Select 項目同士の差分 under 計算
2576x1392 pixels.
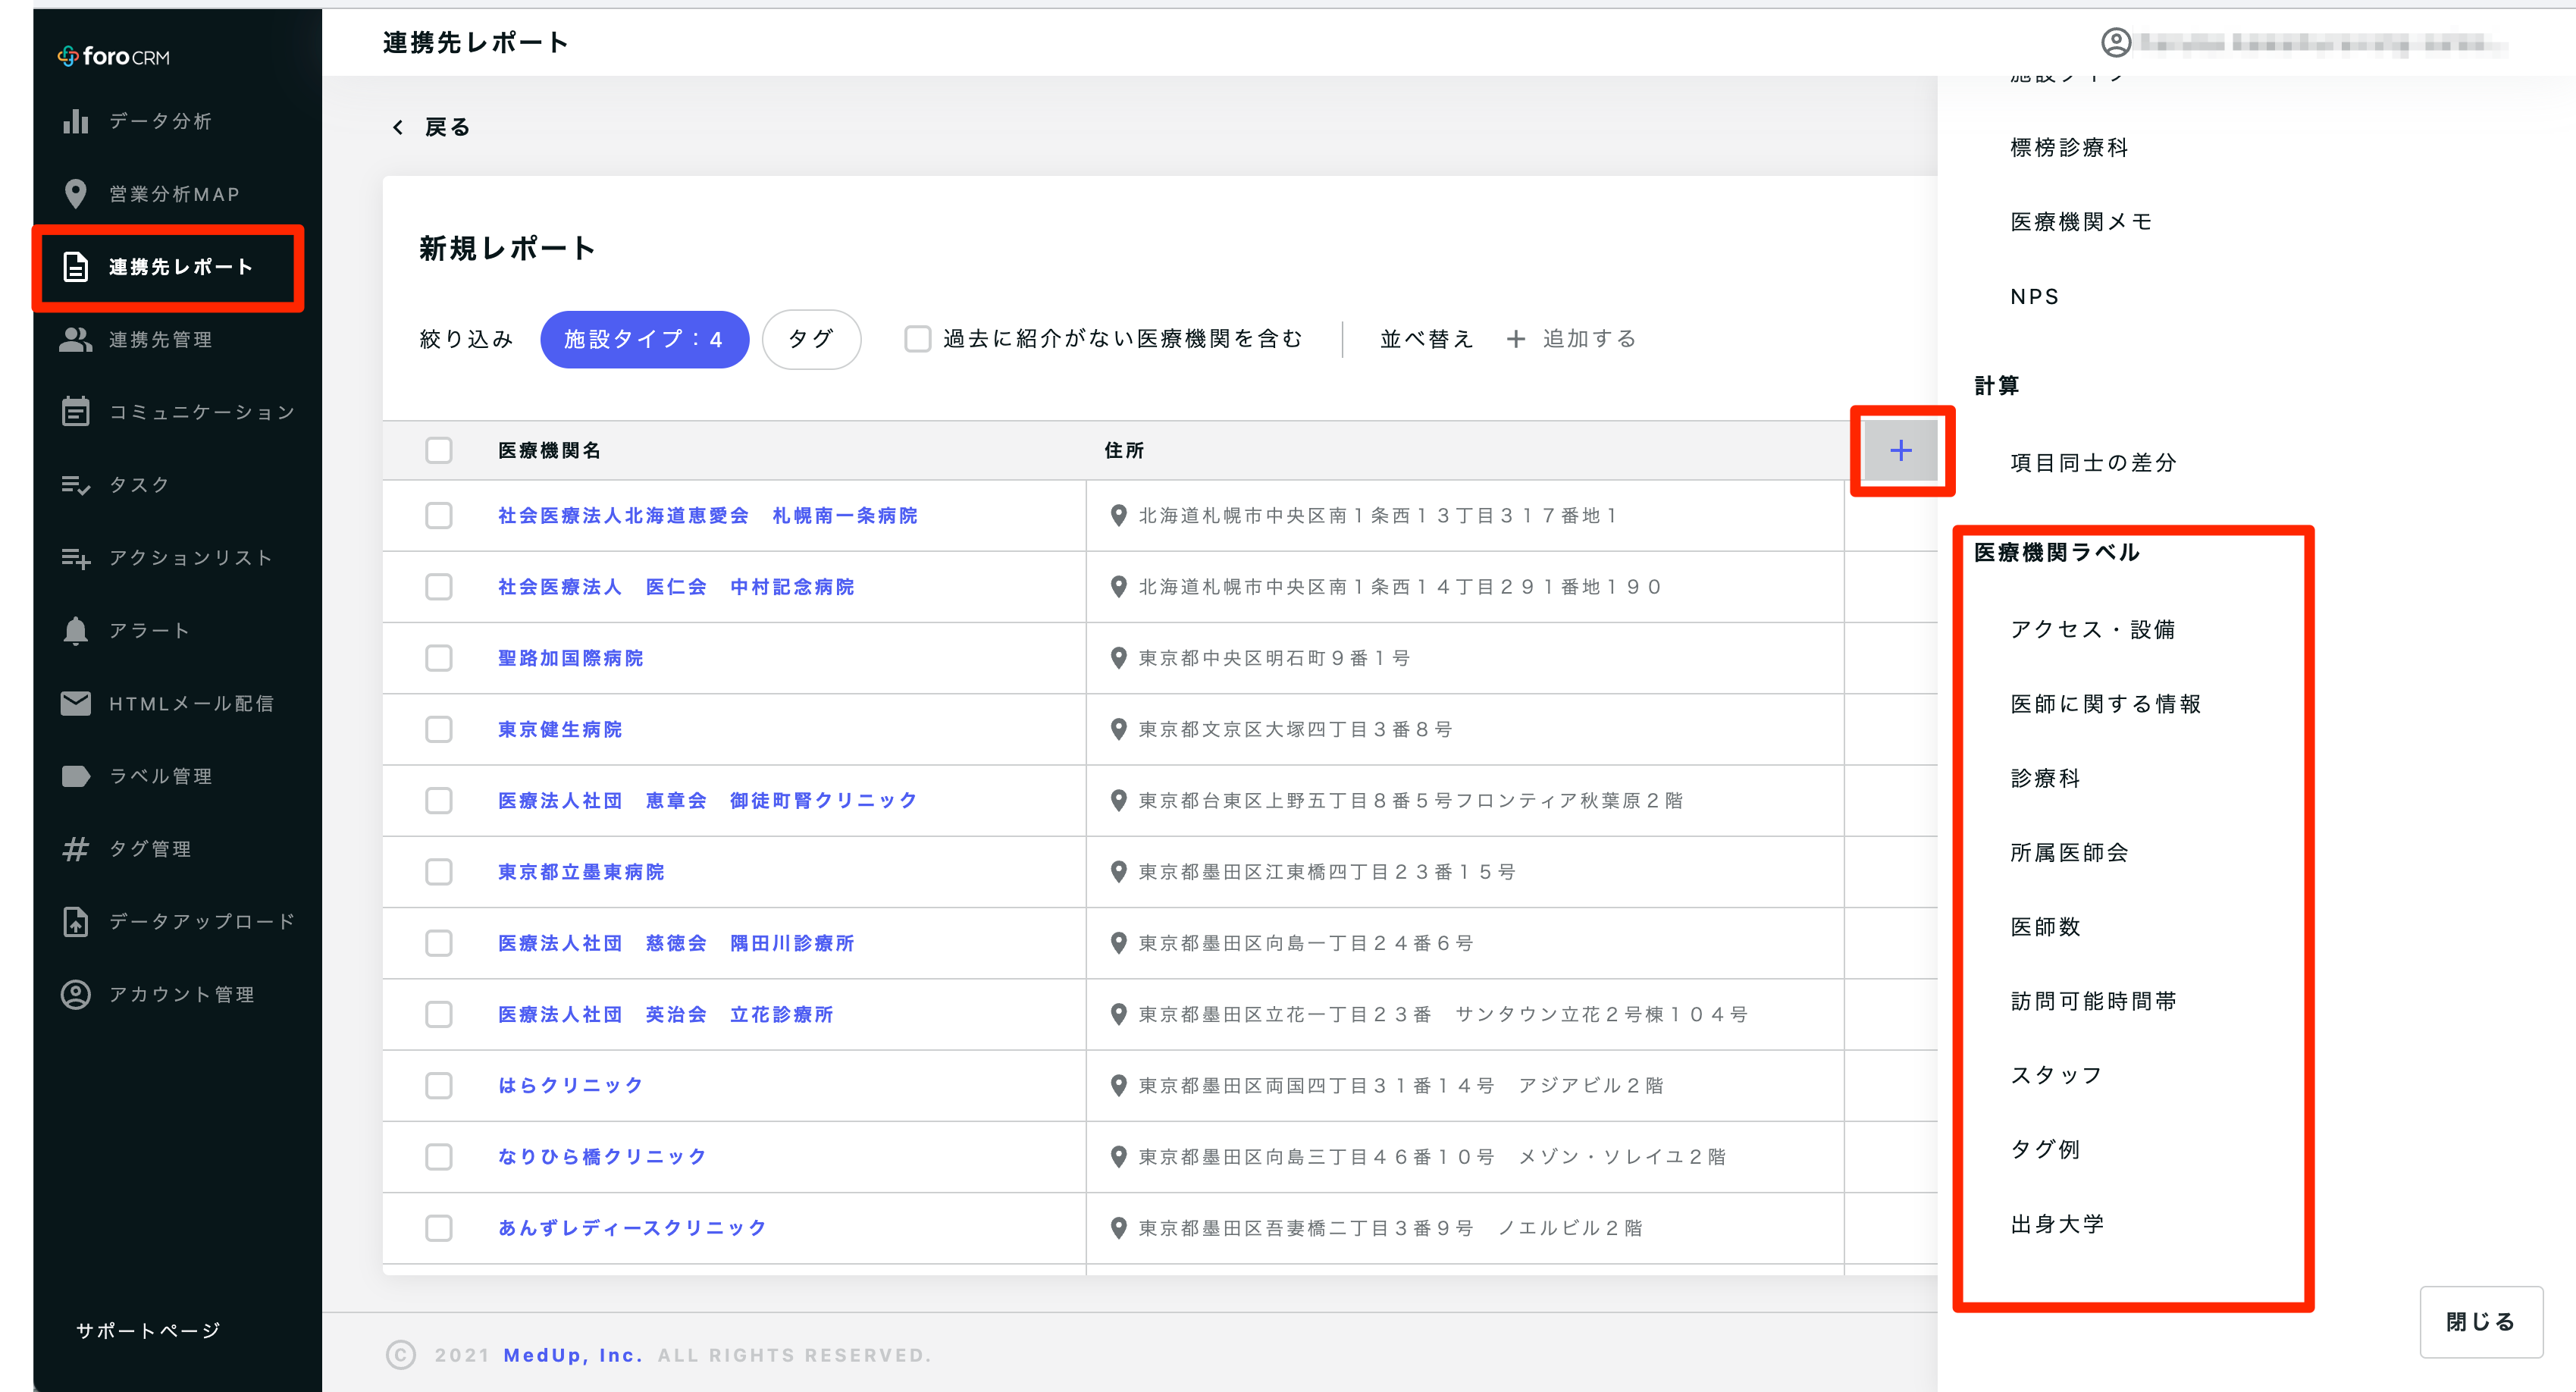[2093, 463]
